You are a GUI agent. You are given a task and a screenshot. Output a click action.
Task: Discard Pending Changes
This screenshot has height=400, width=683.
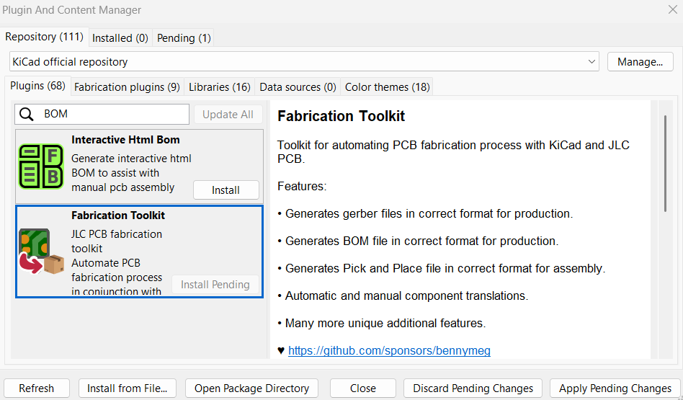[x=473, y=388]
